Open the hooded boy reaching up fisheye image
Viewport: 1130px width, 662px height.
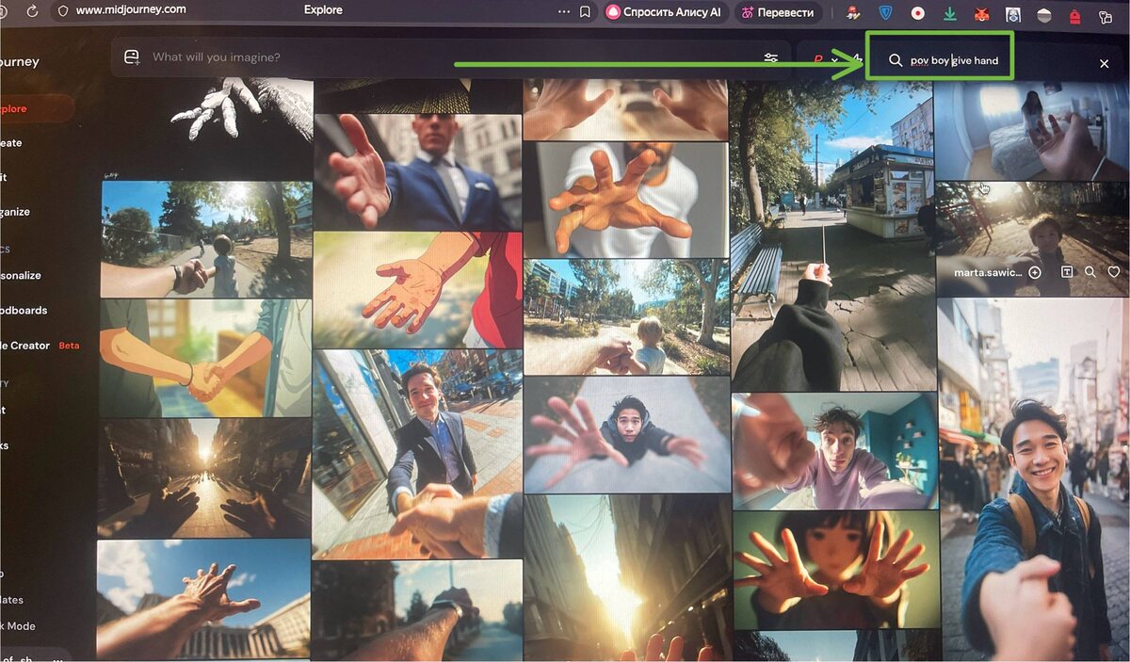pos(627,435)
